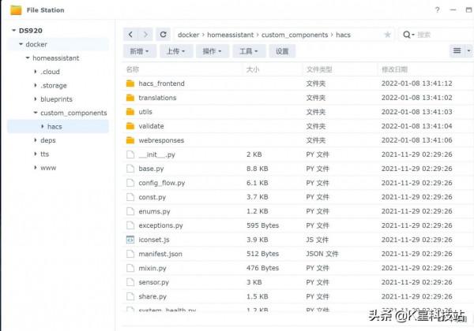Viewport: 474px width, 331px height.
Task: Click the File Station app icon
Action: click(16, 10)
